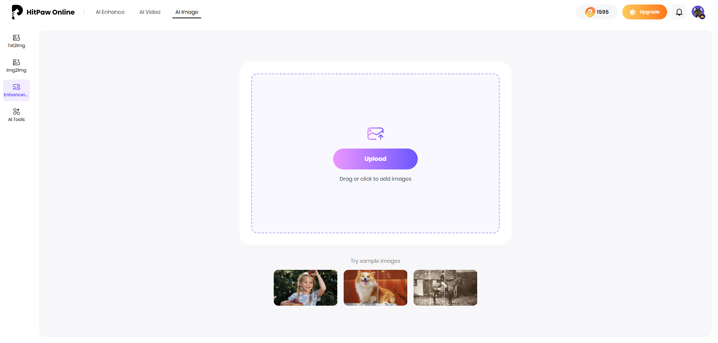
Task: Click the Try sample images label
Action: point(375,261)
